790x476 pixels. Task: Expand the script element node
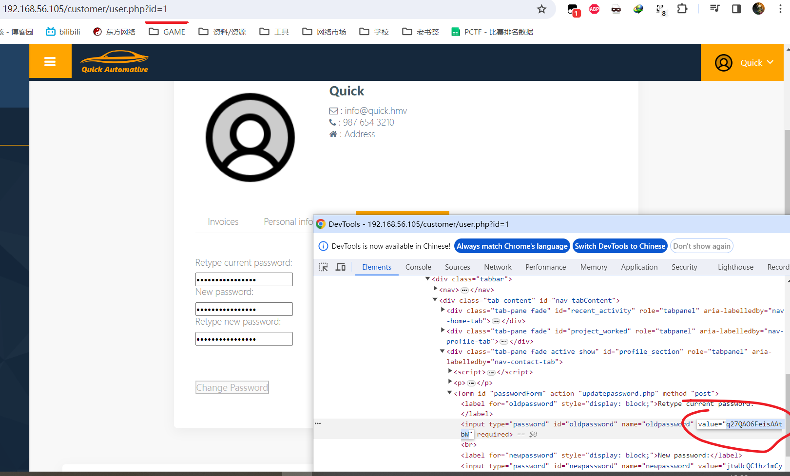click(450, 371)
